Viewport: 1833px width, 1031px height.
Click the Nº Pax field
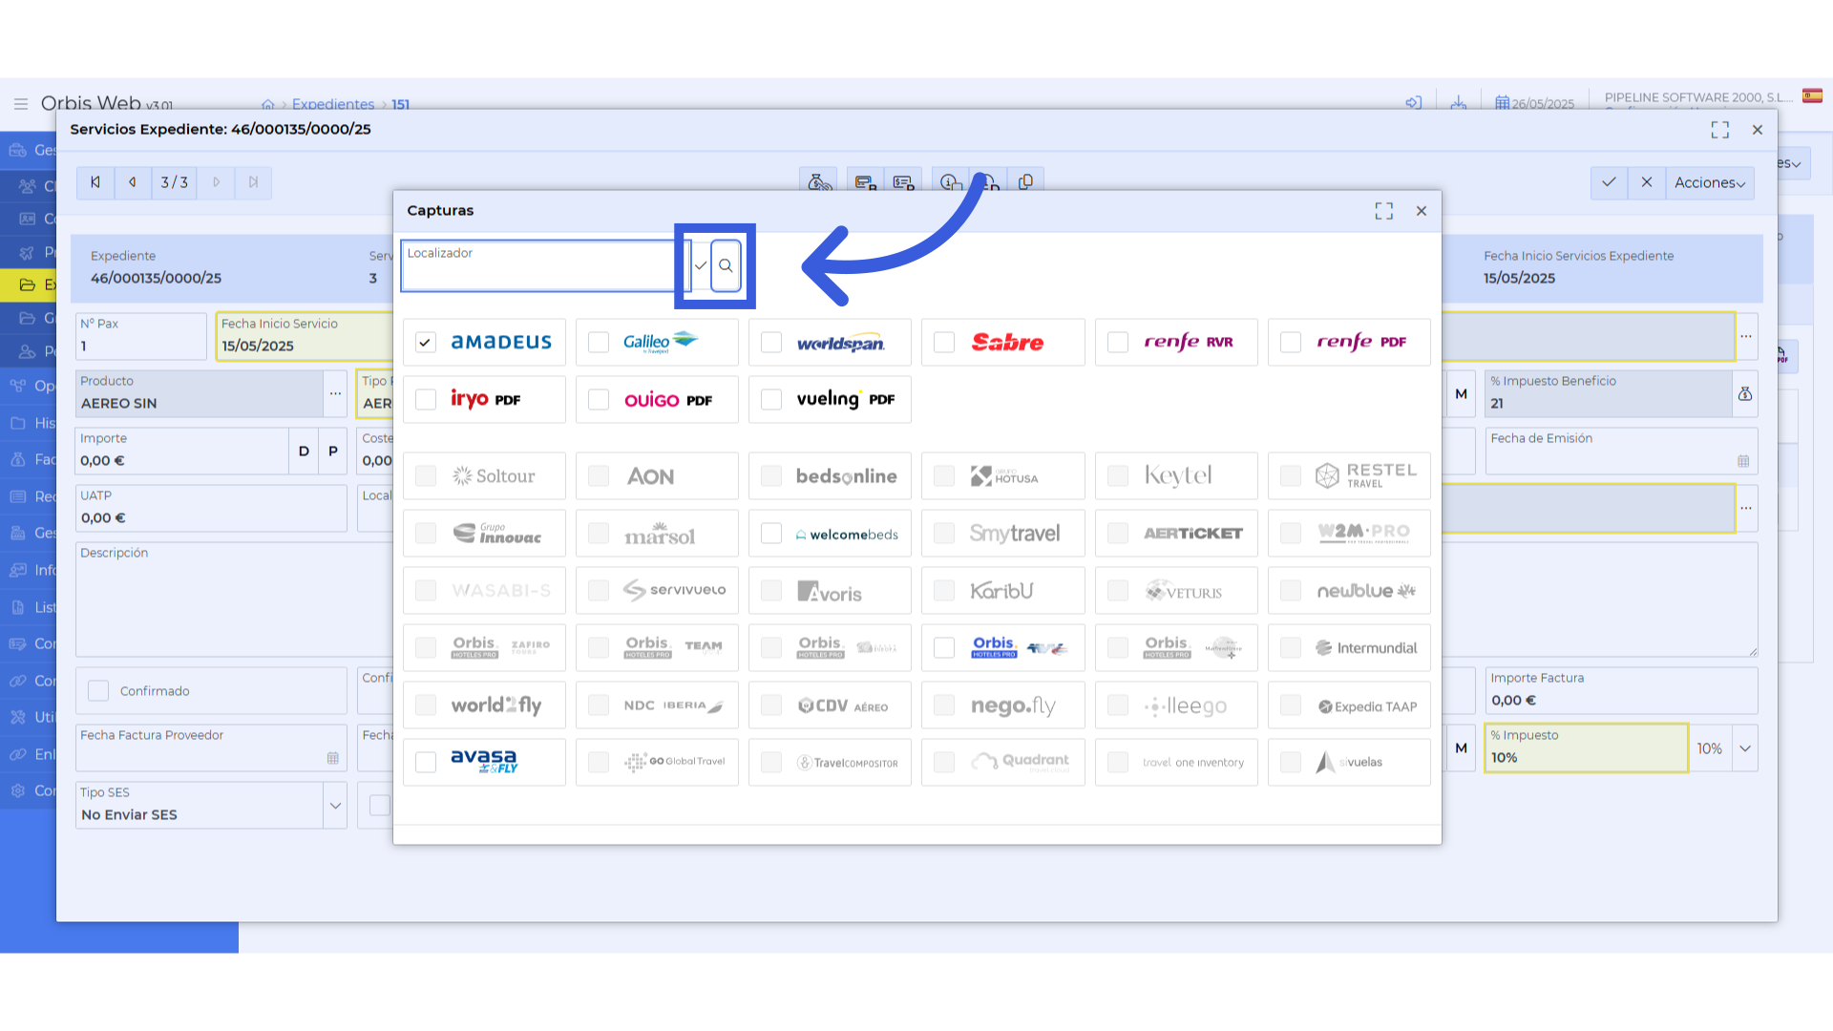click(141, 336)
